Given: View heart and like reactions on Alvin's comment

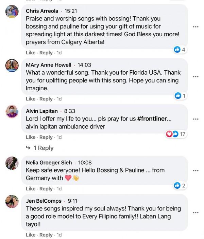Looking at the screenshot, I should (x=176, y=134).
